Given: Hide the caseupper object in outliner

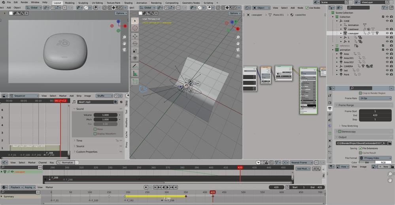Looking at the screenshot, I should (x=387, y=33).
